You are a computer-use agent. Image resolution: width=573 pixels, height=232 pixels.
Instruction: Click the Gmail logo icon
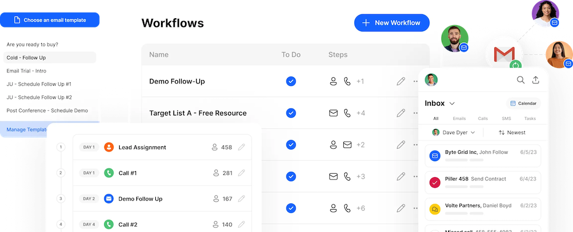click(504, 55)
